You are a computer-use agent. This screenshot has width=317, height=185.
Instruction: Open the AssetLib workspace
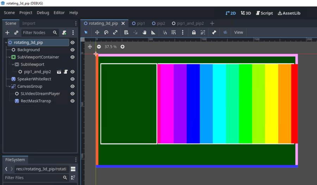click(x=289, y=13)
